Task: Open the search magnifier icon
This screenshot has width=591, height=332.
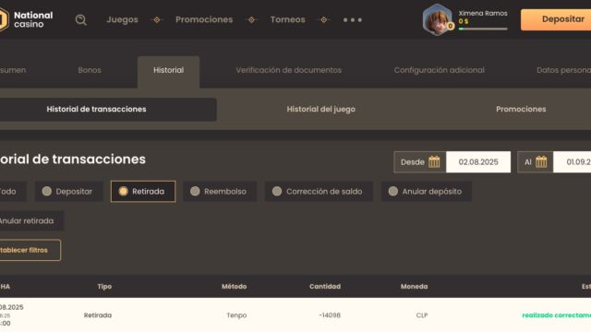Action: click(x=80, y=19)
